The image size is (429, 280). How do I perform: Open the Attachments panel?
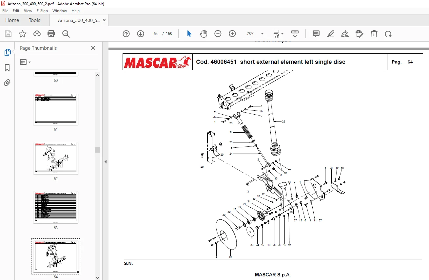7,83
